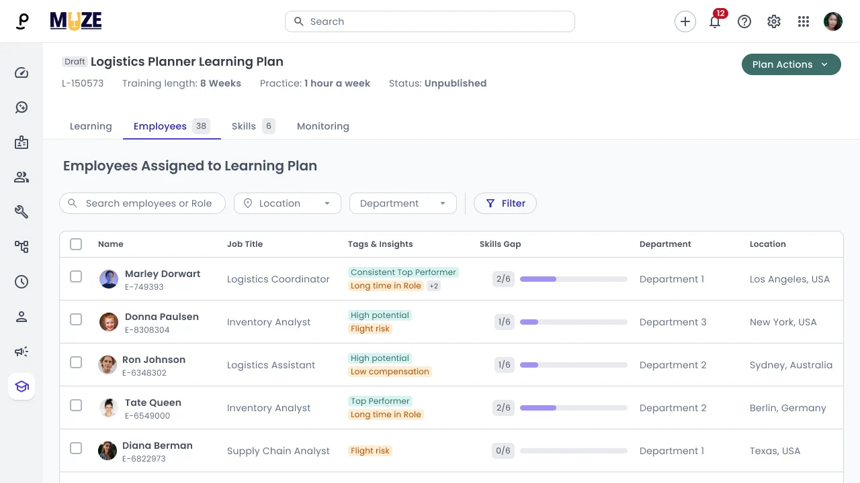The height and width of the screenshot is (483, 860).
Task: Click Tate Queen's avatar
Action: (109, 408)
